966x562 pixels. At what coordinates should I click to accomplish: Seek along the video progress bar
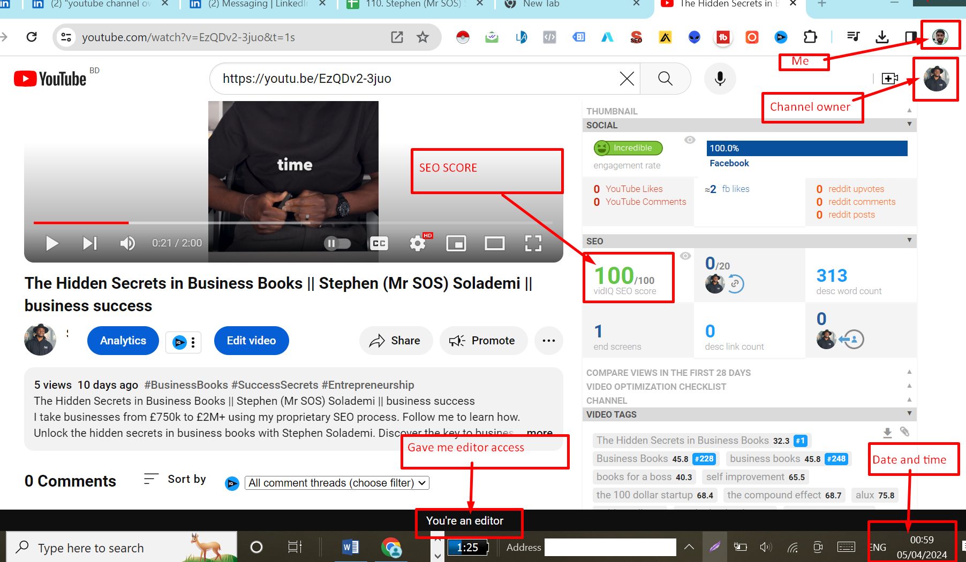point(293,222)
